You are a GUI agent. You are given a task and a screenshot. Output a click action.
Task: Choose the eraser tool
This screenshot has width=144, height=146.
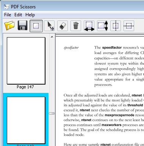63,26
